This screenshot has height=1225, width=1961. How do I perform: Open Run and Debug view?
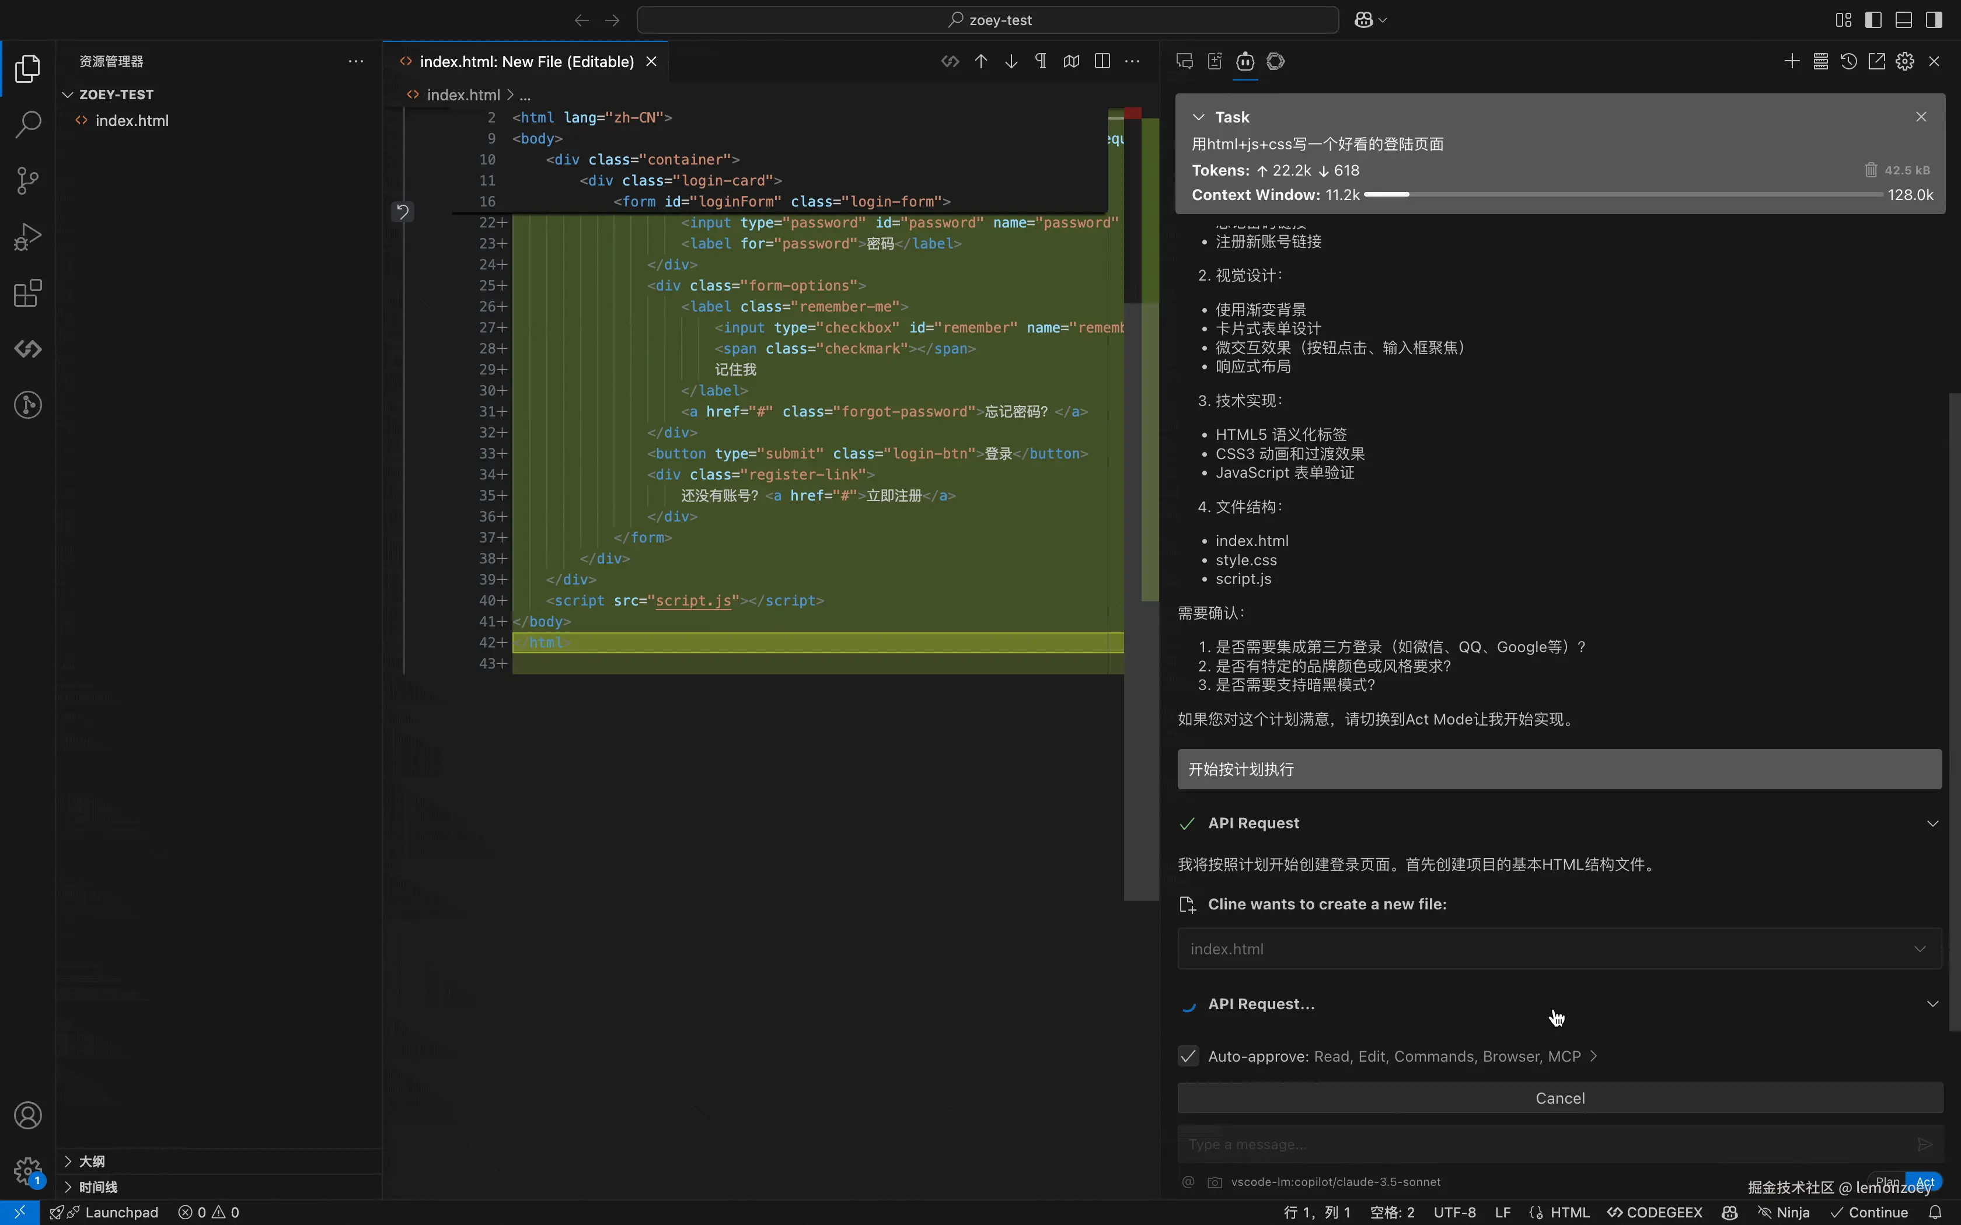tap(27, 237)
